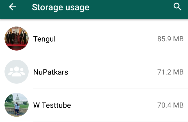The width and height of the screenshot is (188, 122).
Task: Click empty space between Tengul and 85.9 MB
Action: (107, 39)
